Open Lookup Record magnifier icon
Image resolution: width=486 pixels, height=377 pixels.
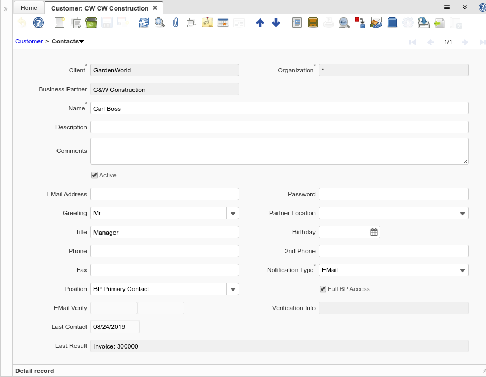coord(159,23)
